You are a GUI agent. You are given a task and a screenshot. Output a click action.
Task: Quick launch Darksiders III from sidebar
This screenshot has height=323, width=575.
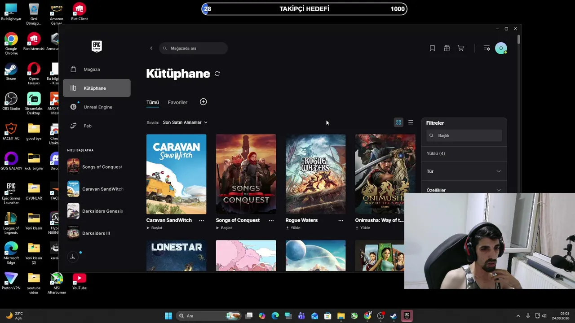click(97, 233)
